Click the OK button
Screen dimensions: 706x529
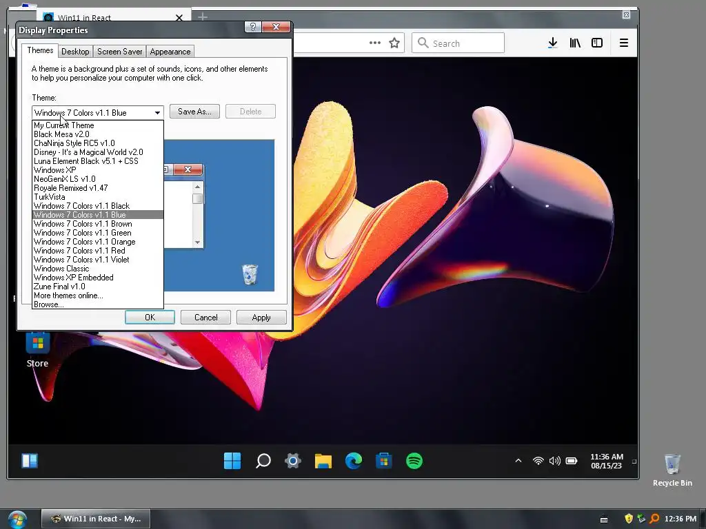150,317
